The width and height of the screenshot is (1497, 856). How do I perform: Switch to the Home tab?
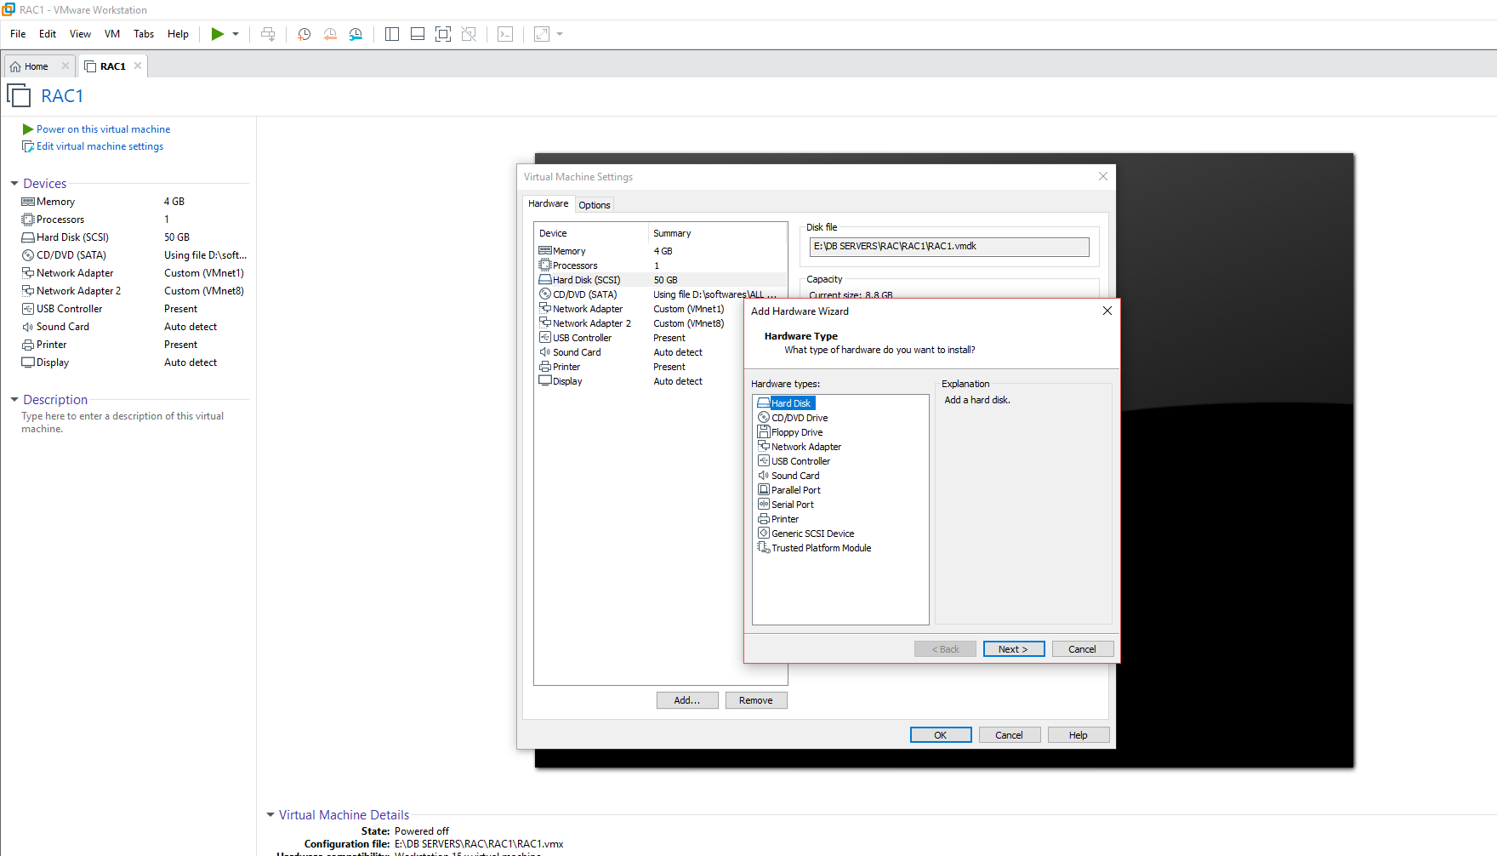(x=36, y=66)
